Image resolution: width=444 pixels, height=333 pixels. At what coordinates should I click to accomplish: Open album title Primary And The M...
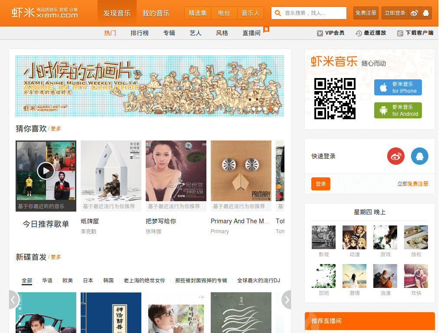240,221
